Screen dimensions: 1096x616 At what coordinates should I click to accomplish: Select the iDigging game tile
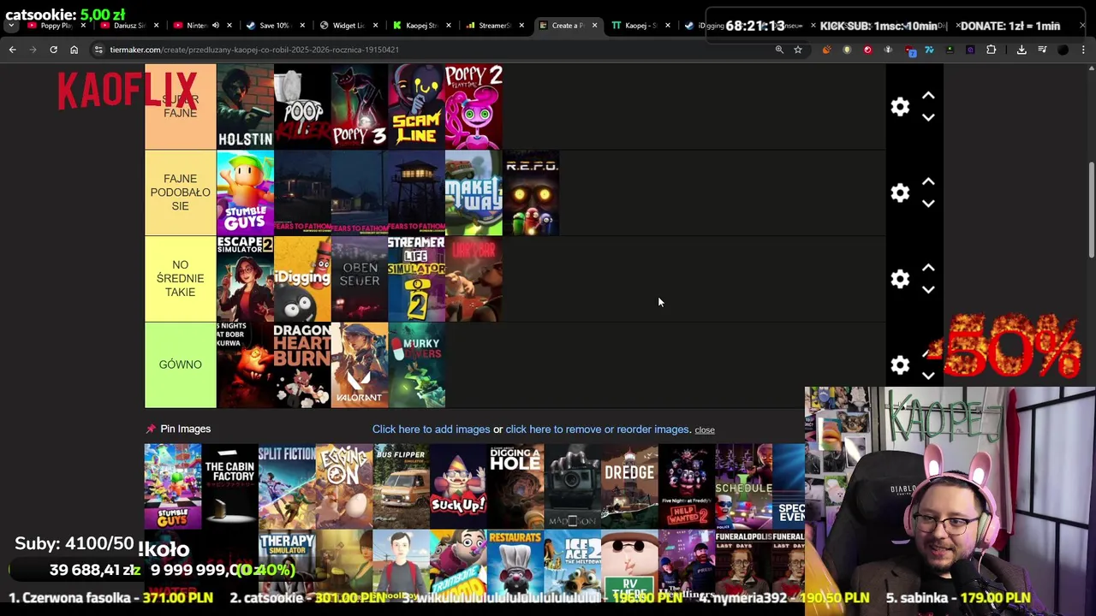302,279
